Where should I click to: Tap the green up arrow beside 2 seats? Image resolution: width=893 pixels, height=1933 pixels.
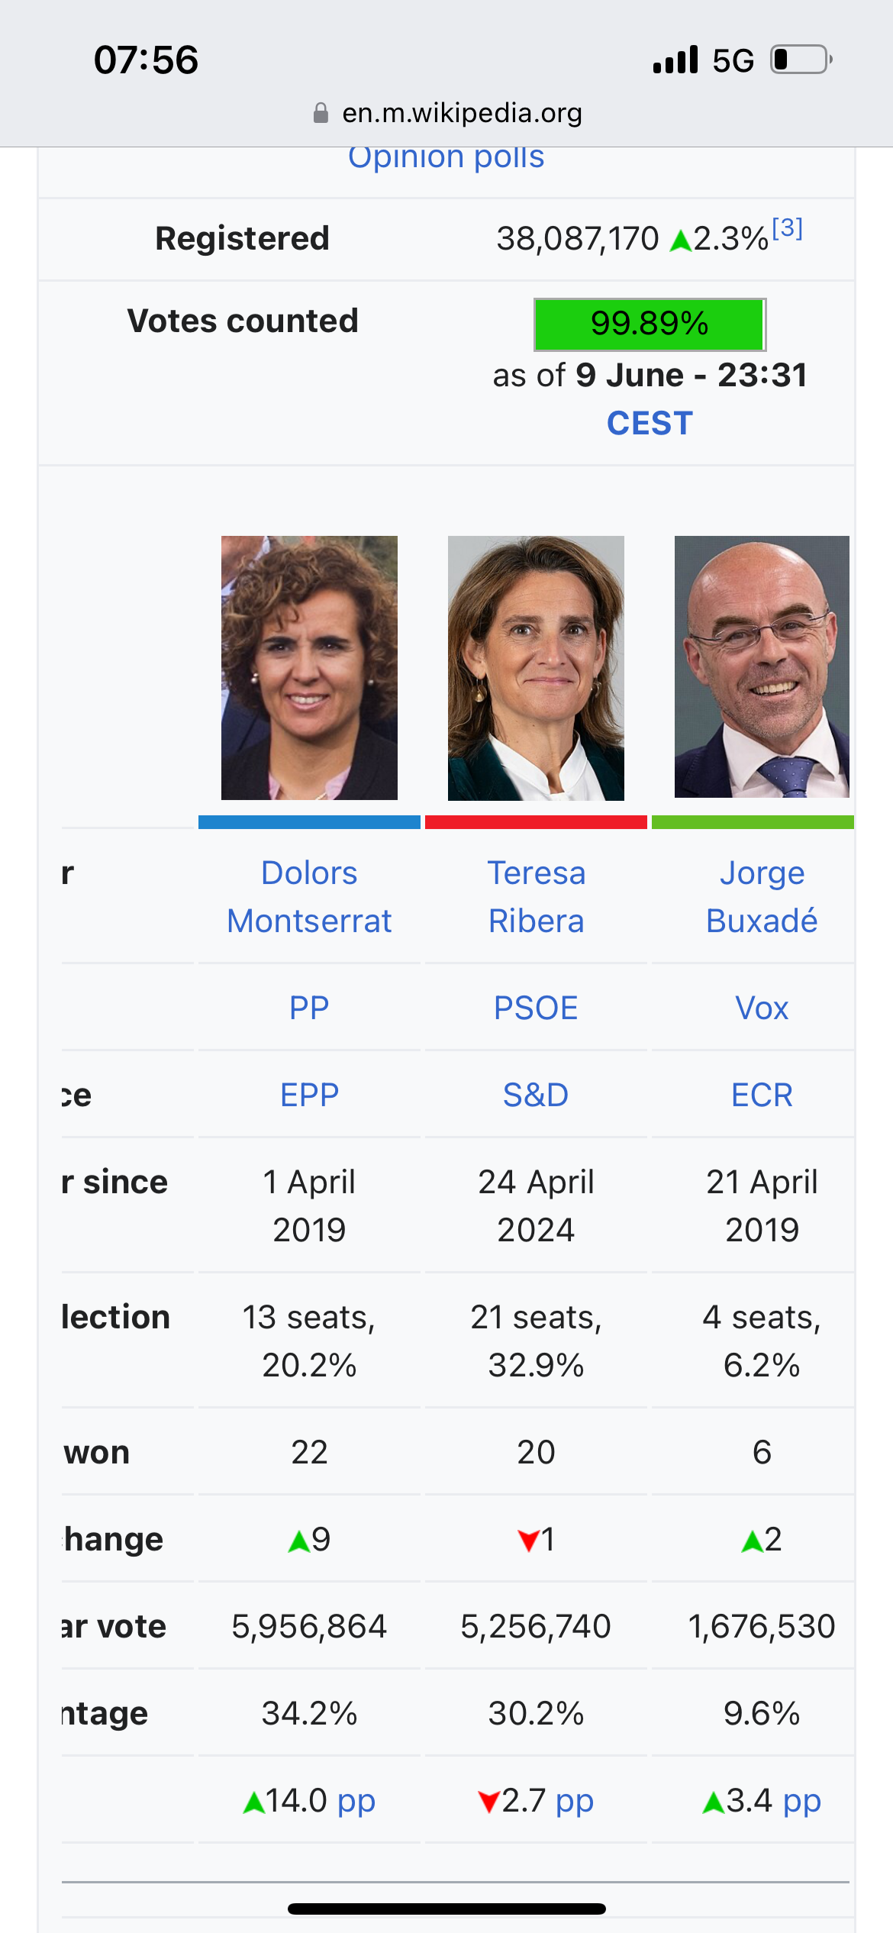point(752,1541)
